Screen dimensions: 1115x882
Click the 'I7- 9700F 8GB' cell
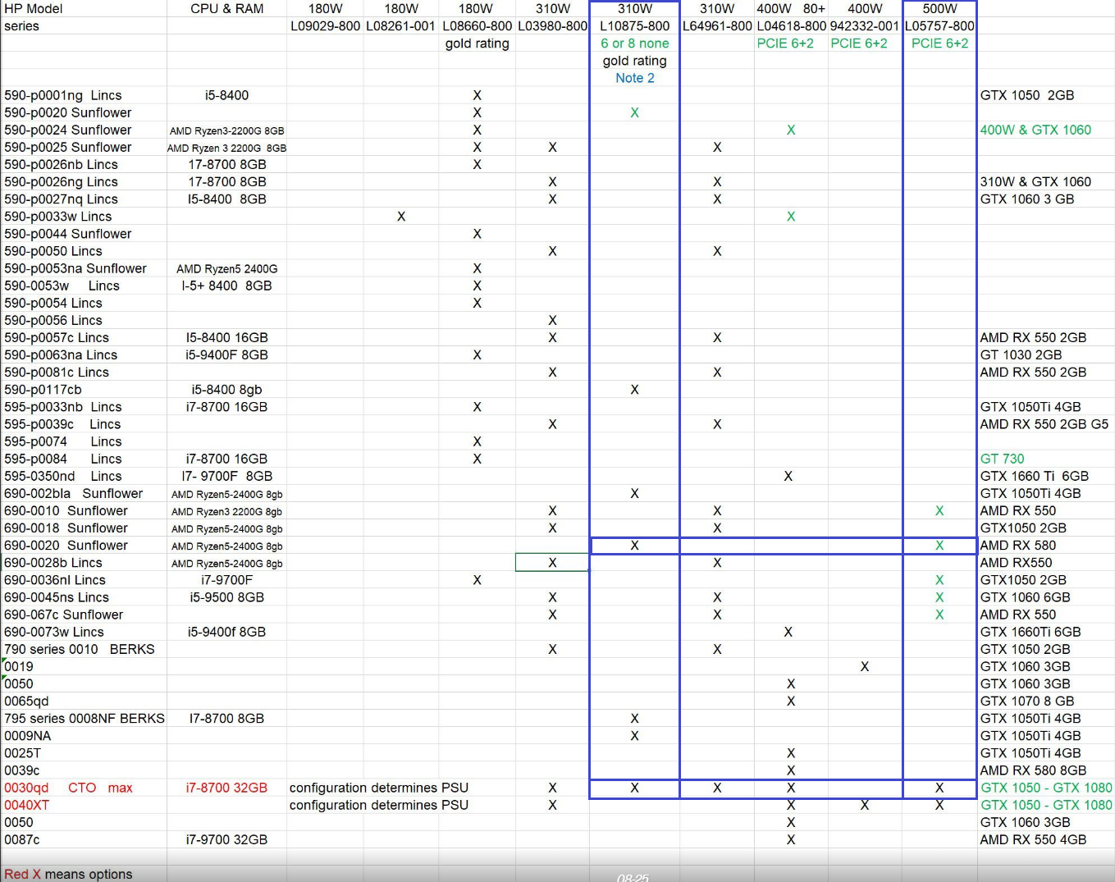(226, 476)
